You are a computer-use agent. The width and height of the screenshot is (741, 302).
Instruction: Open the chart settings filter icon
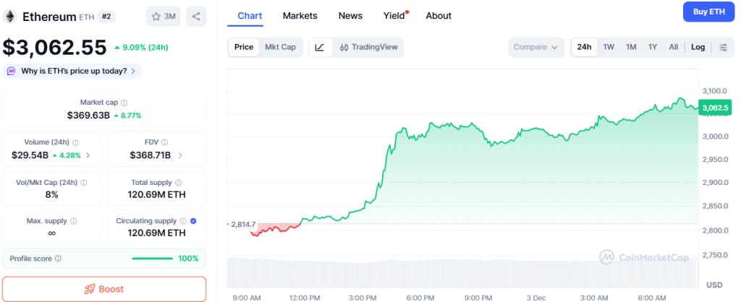tap(723, 47)
